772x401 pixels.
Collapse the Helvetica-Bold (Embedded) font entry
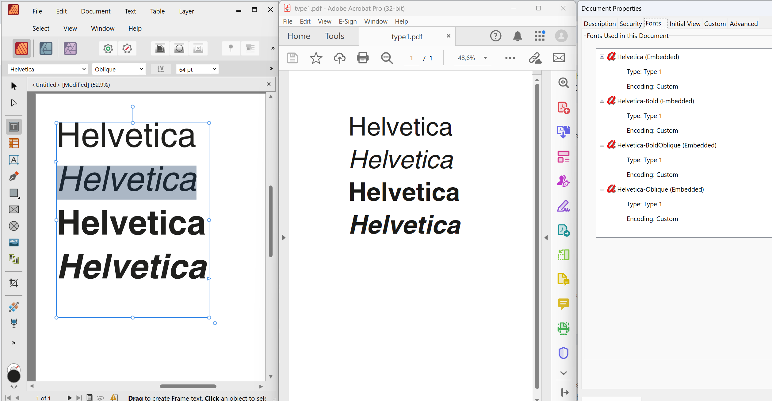point(602,101)
